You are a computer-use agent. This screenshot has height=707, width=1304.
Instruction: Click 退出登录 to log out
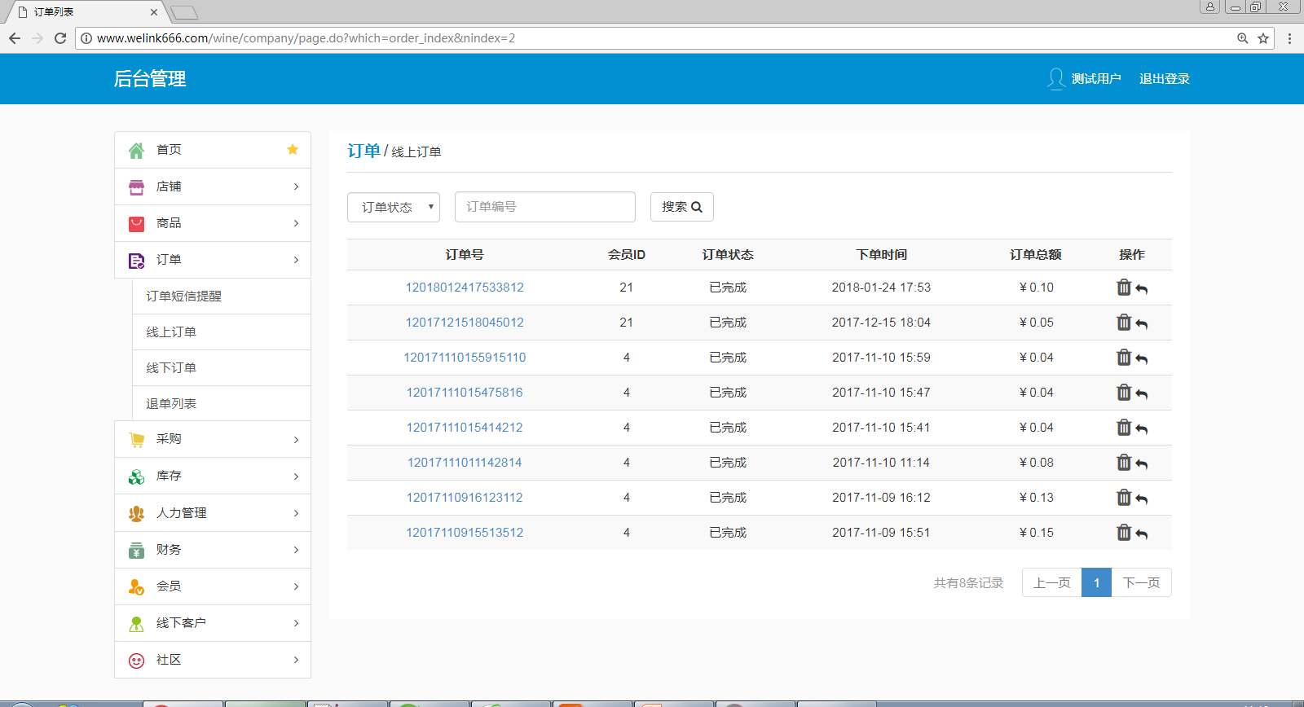click(x=1164, y=79)
